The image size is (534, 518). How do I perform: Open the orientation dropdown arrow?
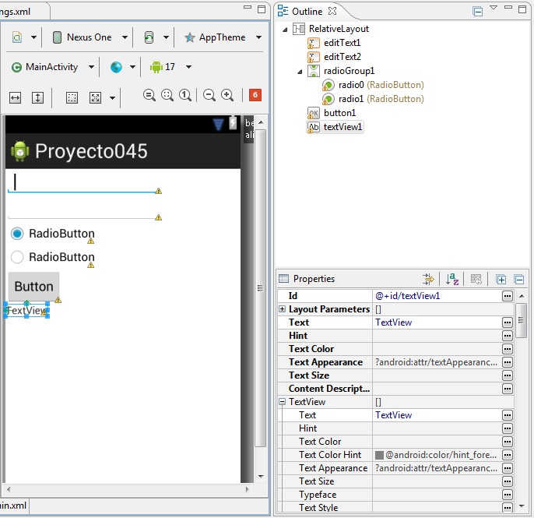(166, 37)
